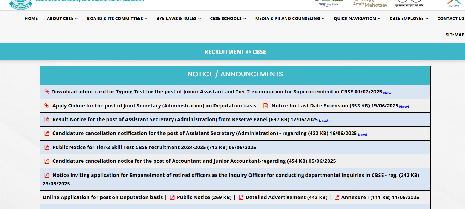
Task: Click the date 11/05/2025
Action: click(406, 197)
